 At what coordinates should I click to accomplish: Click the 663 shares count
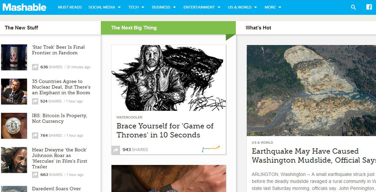pos(51,175)
